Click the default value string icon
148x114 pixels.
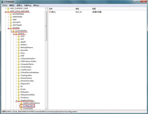50,12
